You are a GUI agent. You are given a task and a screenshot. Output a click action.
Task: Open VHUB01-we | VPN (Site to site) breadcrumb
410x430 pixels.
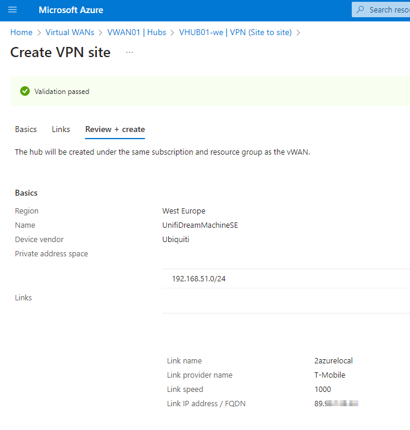coord(235,32)
